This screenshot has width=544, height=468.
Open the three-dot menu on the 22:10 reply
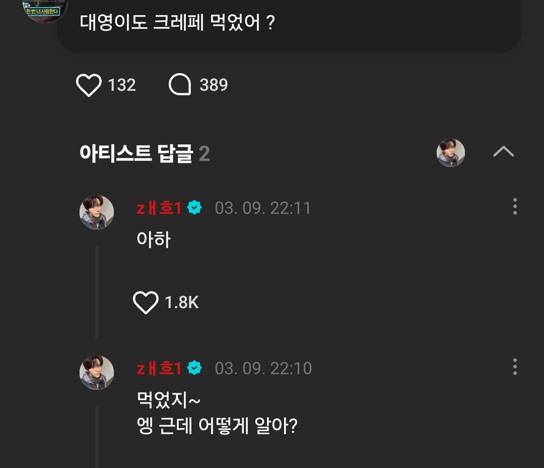click(515, 367)
